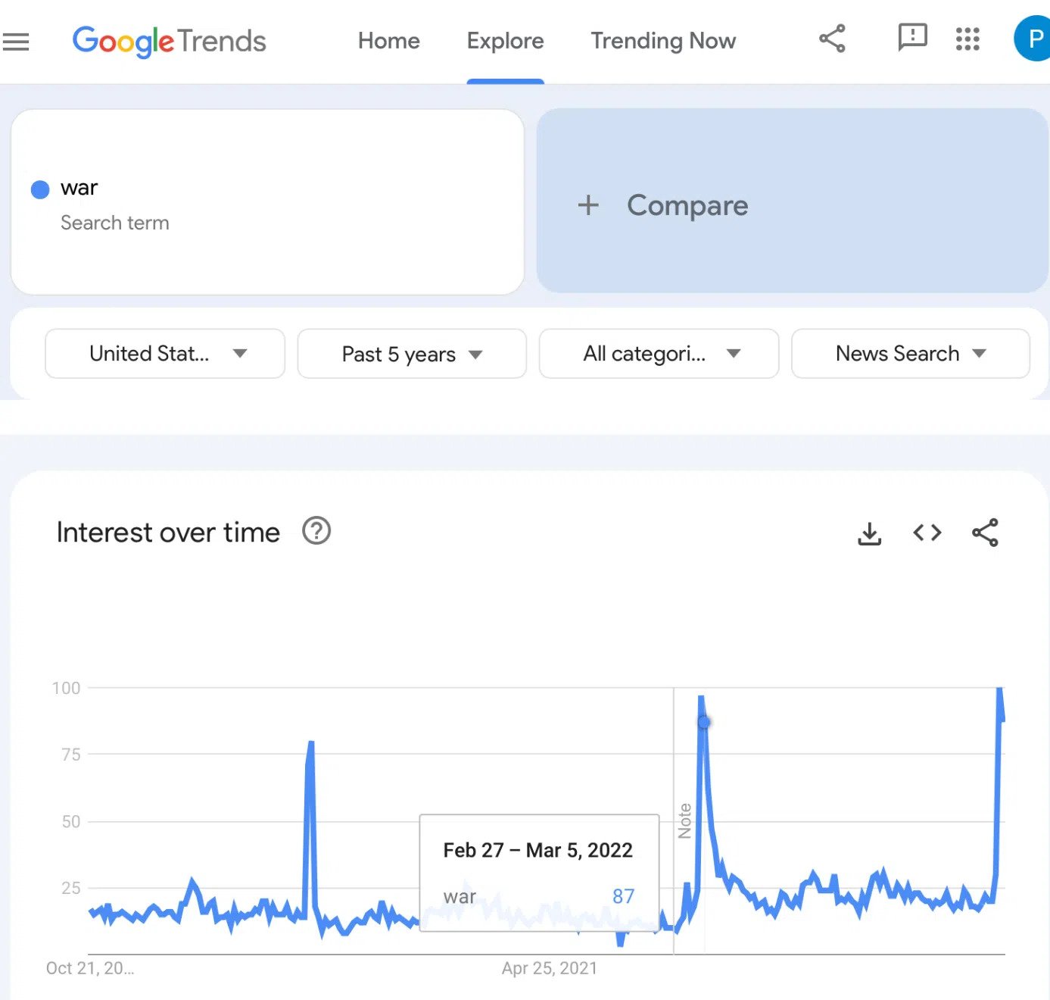The width and height of the screenshot is (1050, 1000).
Task: Edit the 'war' search term box
Action: click(267, 202)
